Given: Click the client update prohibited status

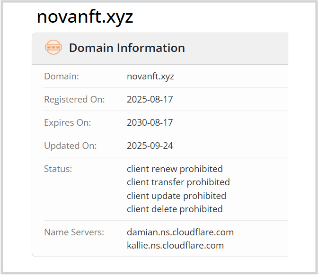Looking at the screenshot, I should (177, 196).
